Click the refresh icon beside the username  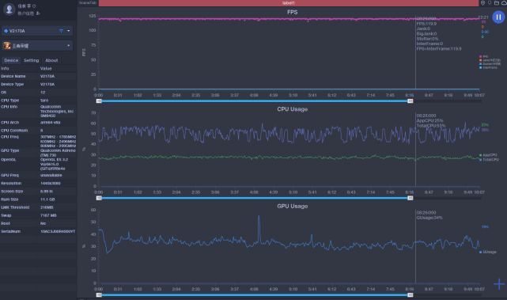[x=34, y=6]
